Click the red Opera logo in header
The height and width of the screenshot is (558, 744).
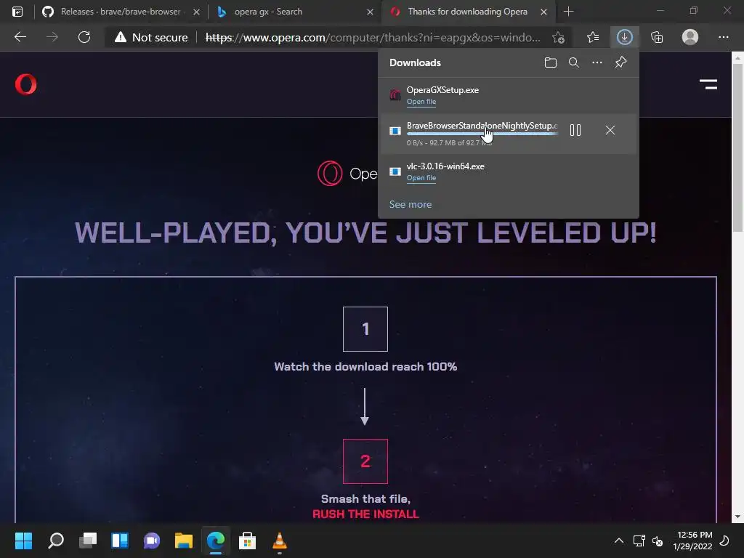pyautogui.click(x=25, y=84)
